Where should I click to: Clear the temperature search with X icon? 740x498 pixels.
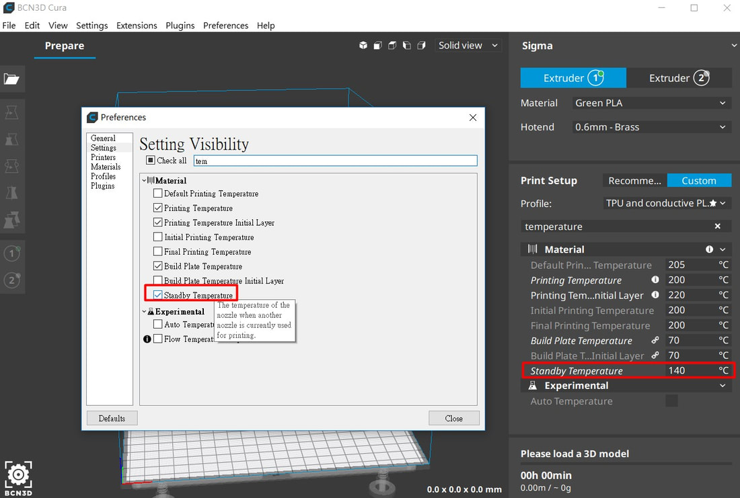coord(718,226)
